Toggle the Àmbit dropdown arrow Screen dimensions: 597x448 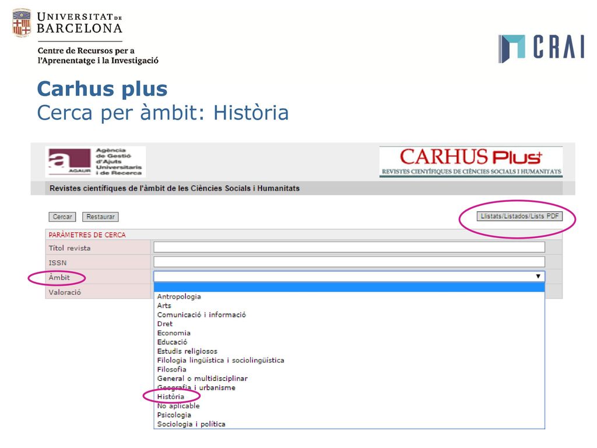pos(538,276)
